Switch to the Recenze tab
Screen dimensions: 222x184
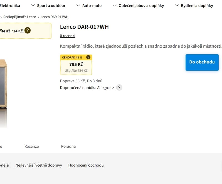[x=31, y=146]
